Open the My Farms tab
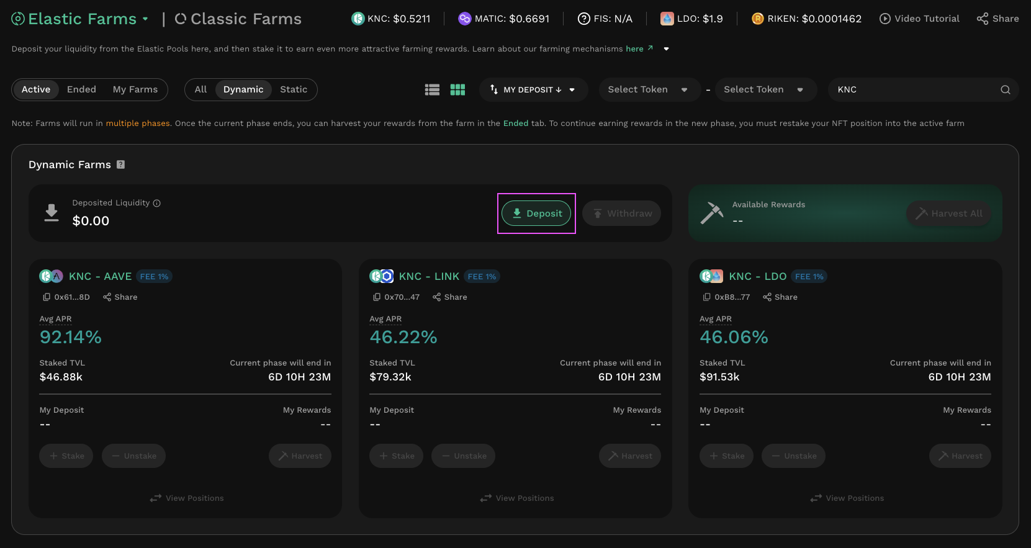This screenshot has width=1031, height=548. pos(135,89)
